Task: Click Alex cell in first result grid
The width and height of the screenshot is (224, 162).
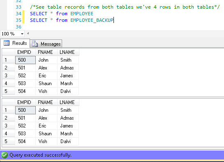Action: click(x=46, y=68)
